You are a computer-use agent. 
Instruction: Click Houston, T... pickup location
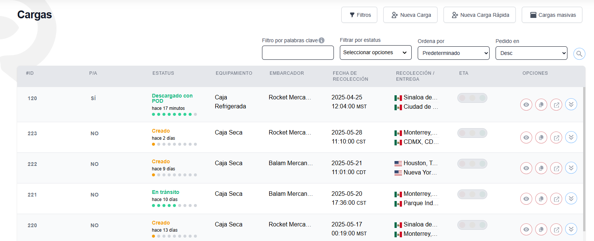point(420,163)
